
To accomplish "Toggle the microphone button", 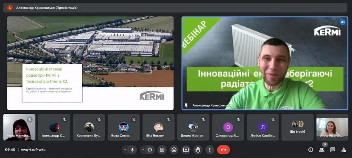I will click(x=132, y=150).
